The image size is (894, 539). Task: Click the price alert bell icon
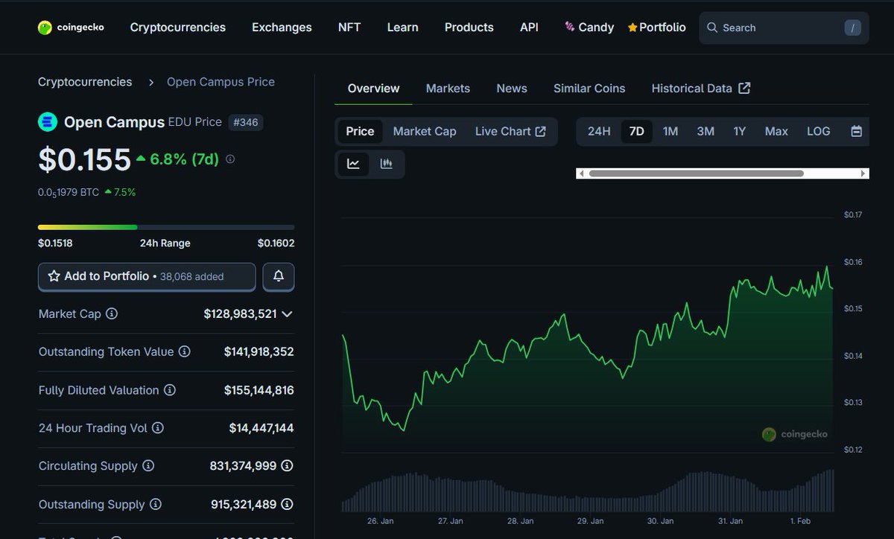[x=279, y=276]
